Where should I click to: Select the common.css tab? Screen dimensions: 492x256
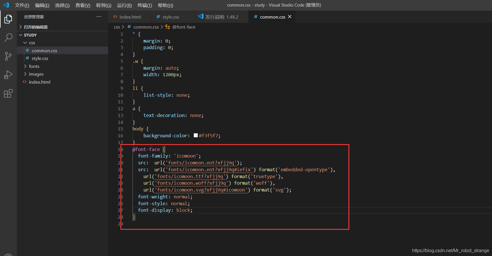coord(272,17)
